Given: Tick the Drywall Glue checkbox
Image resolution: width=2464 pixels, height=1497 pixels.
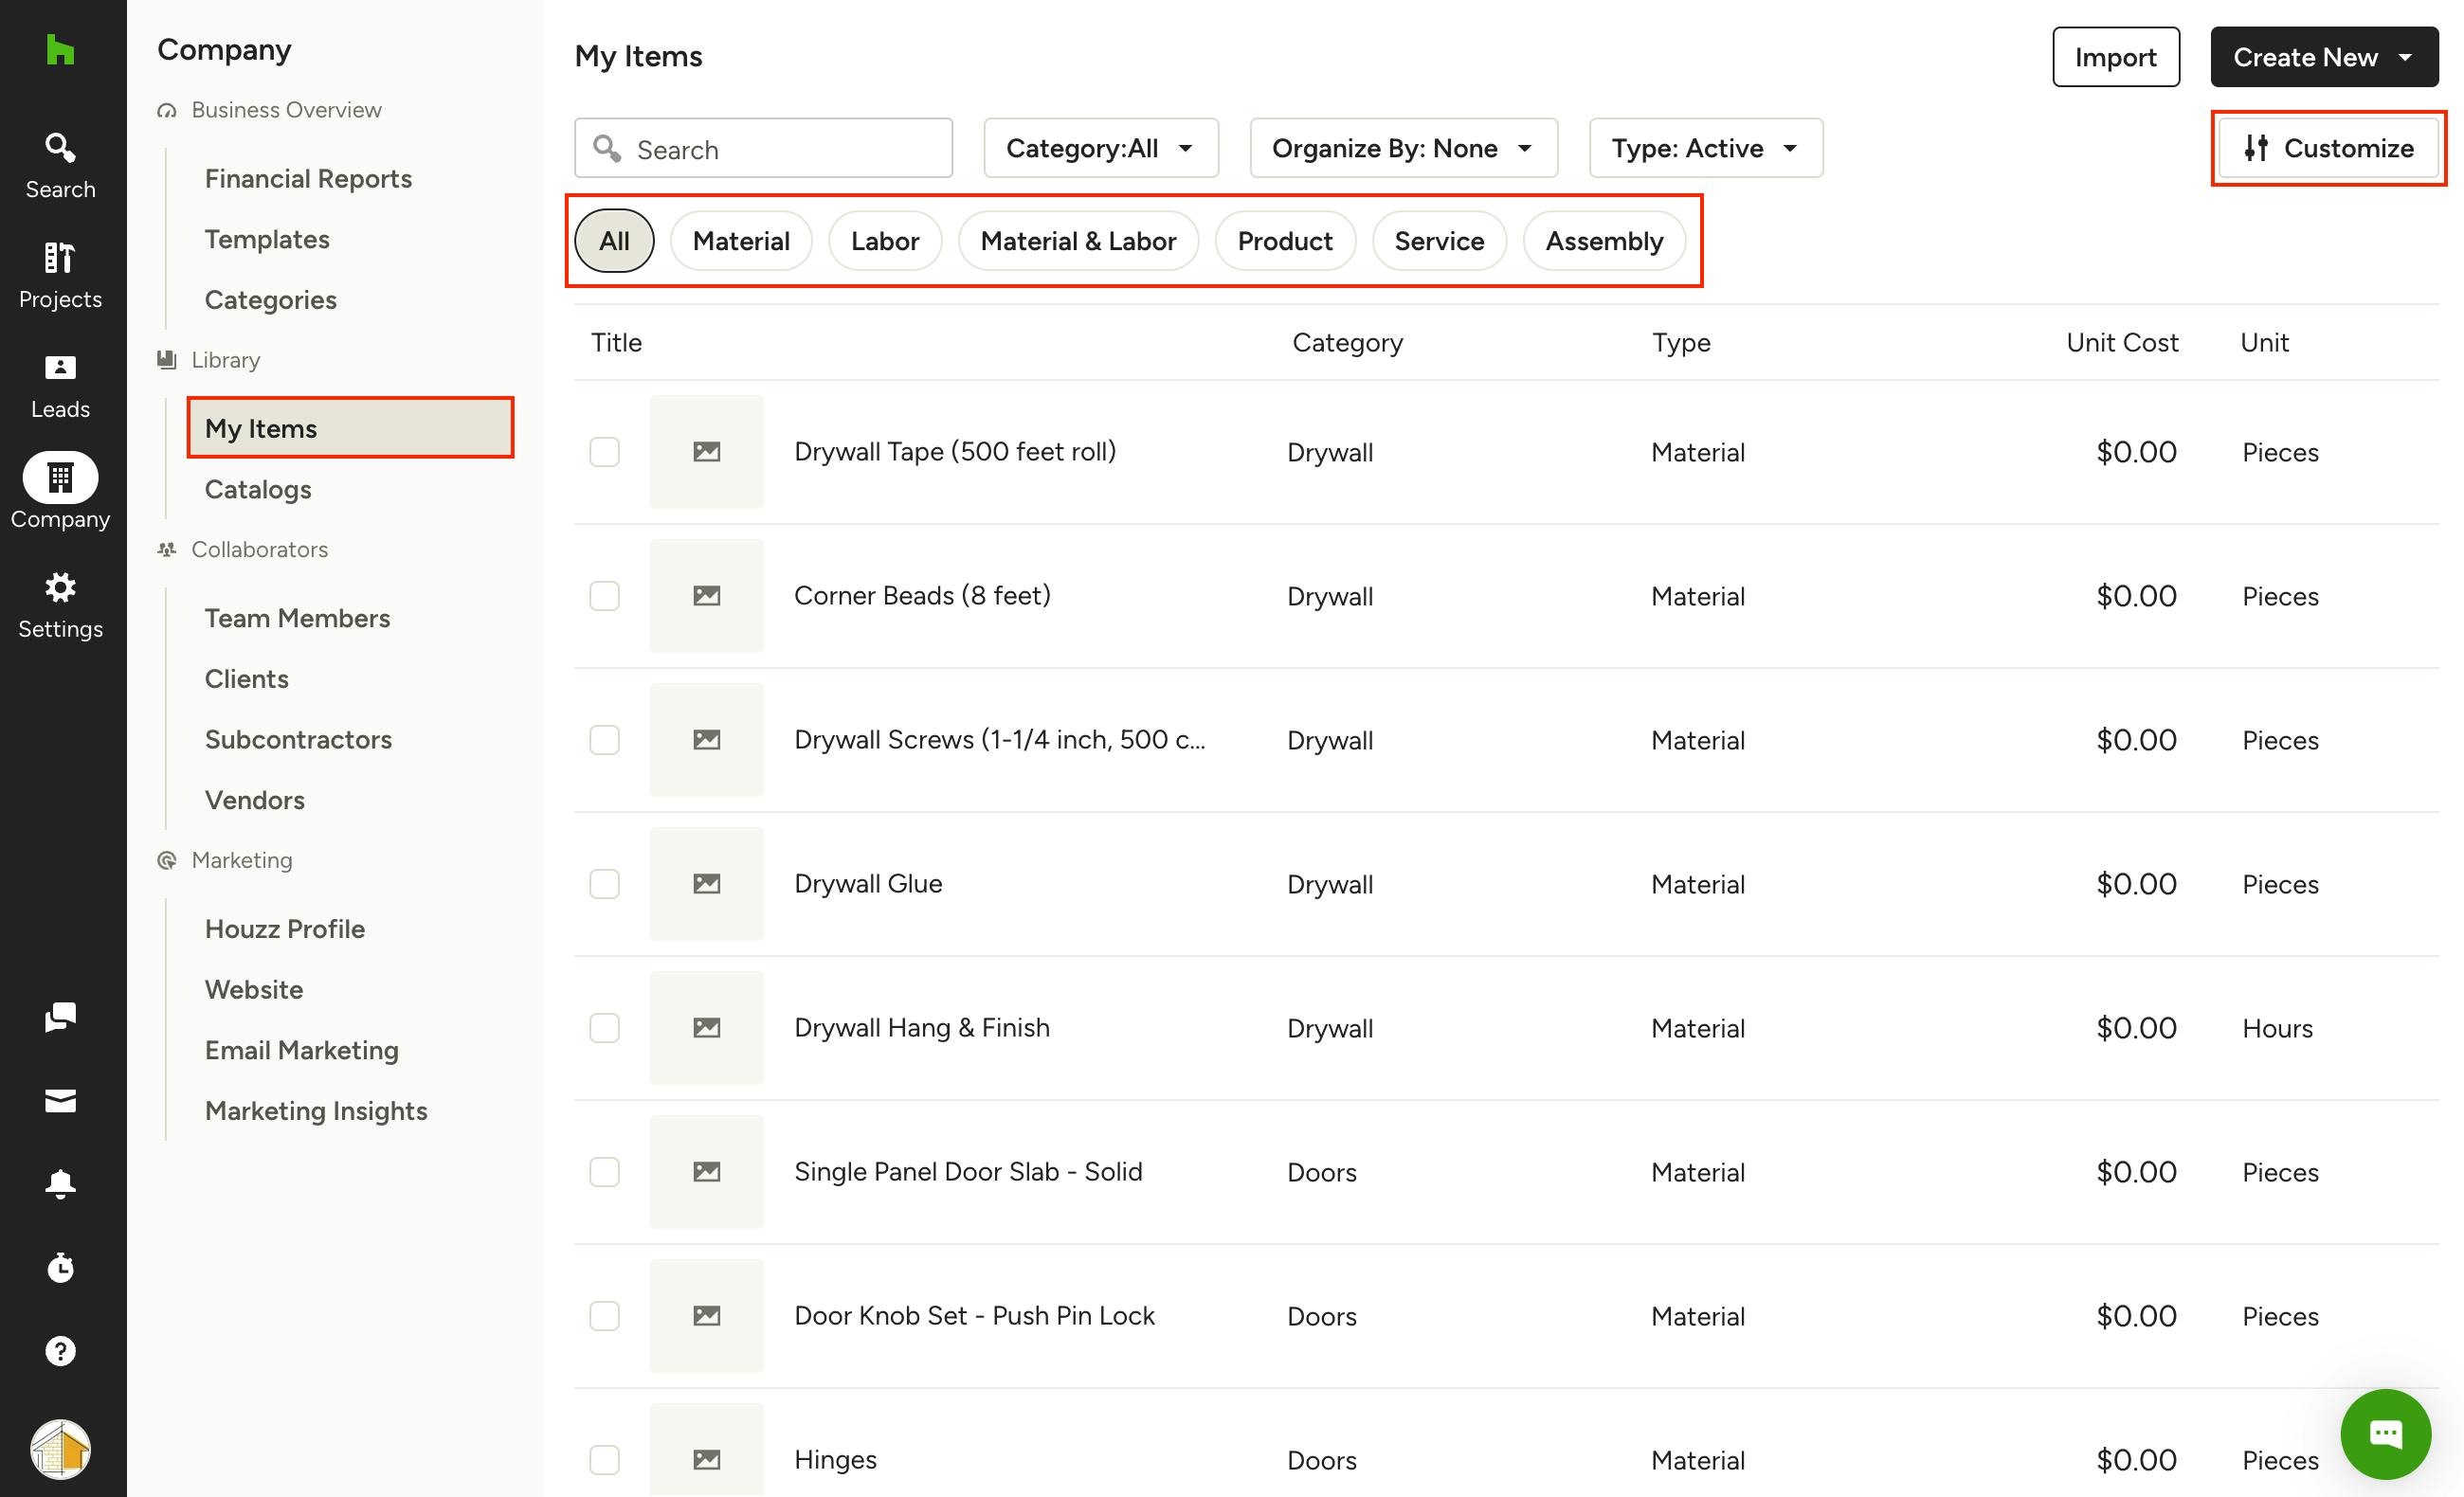Looking at the screenshot, I should pyautogui.click(x=604, y=884).
